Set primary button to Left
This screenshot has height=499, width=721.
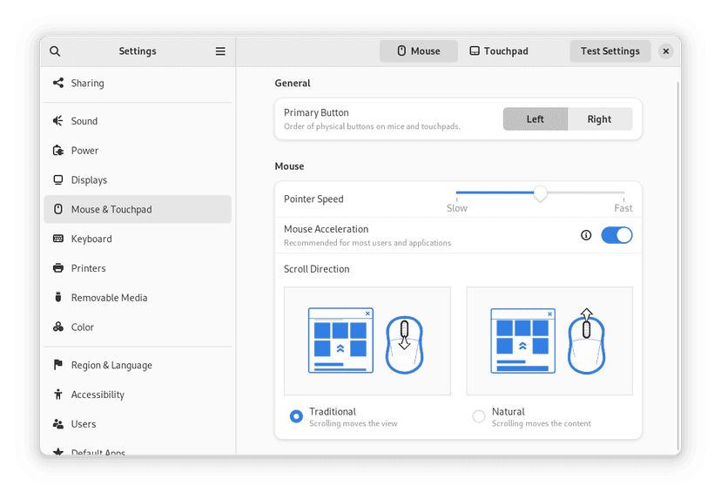click(536, 119)
